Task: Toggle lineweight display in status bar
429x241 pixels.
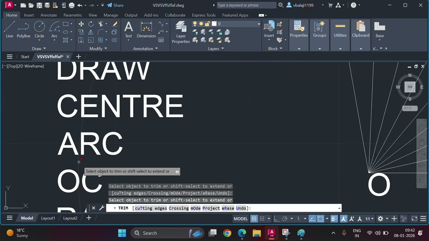Action: click(x=334, y=219)
